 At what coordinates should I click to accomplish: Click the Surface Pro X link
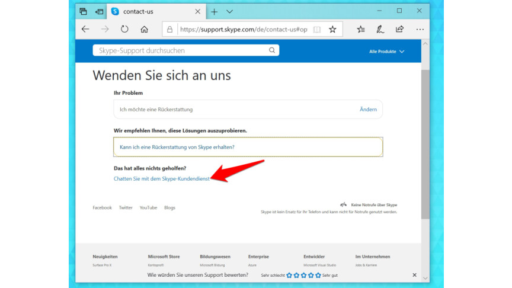pos(102,265)
